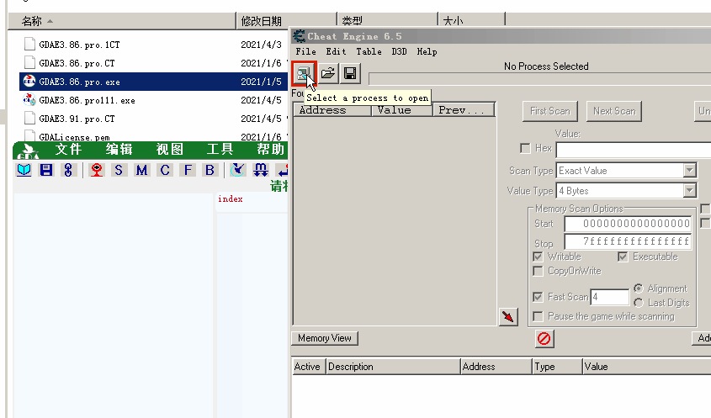Click the down-arrows icon in GDA toolbar
The image size is (711, 418).
click(x=261, y=171)
